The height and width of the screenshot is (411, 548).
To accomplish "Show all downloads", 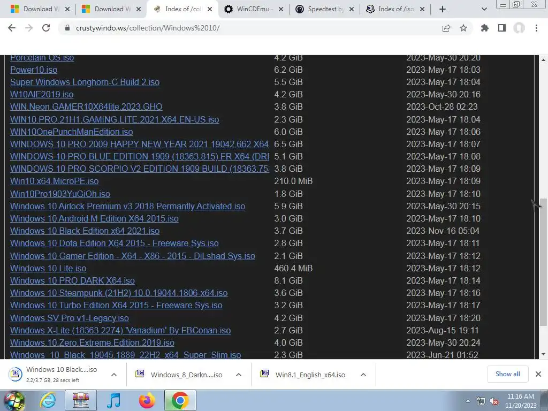I will 507,374.
